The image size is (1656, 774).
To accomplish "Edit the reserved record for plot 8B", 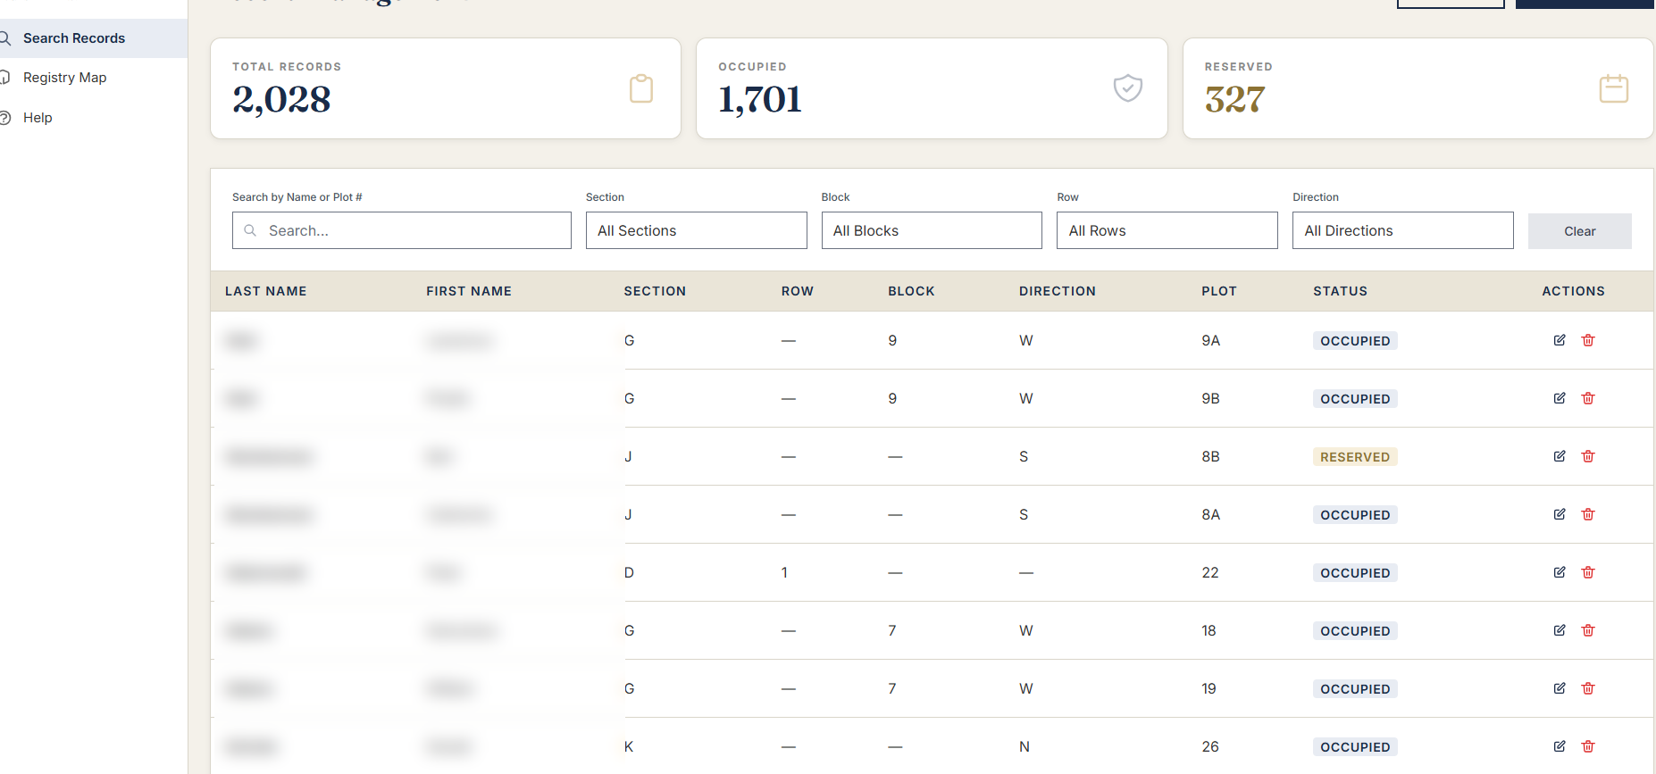I will [x=1560, y=456].
